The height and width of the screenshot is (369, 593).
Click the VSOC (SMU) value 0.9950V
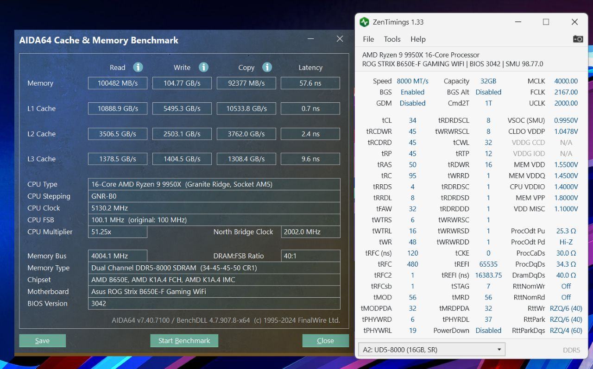tap(566, 120)
